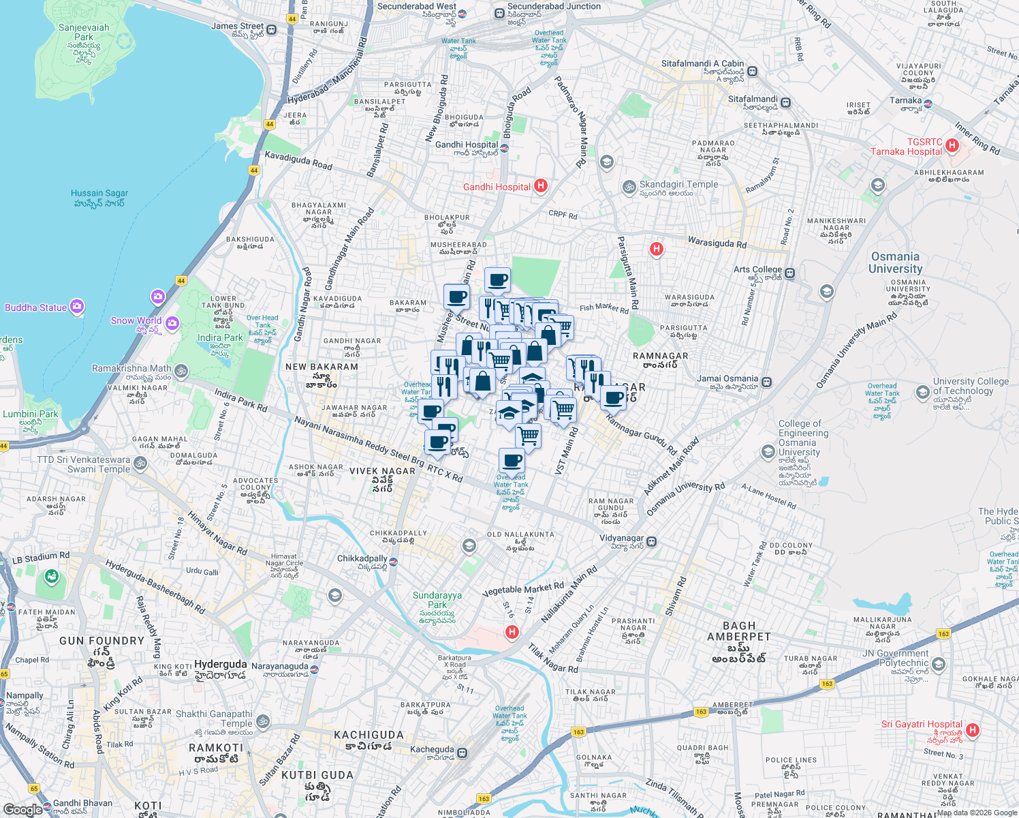Open the Sri Gayatri Hospital marker
1019x818 pixels.
click(973, 730)
